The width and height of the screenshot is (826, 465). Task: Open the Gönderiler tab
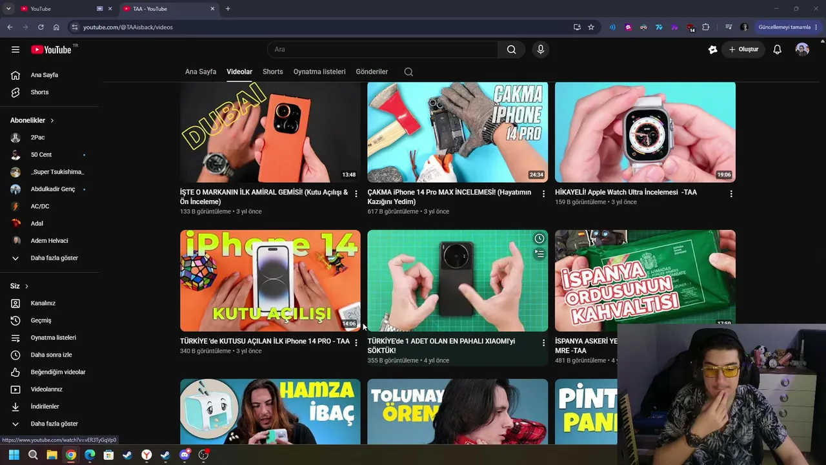pyautogui.click(x=372, y=72)
